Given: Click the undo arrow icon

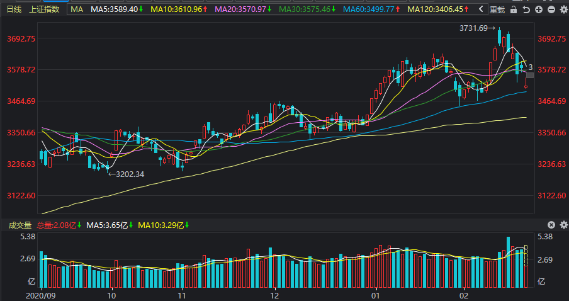Looking at the screenshot, I should (x=526, y=10).
